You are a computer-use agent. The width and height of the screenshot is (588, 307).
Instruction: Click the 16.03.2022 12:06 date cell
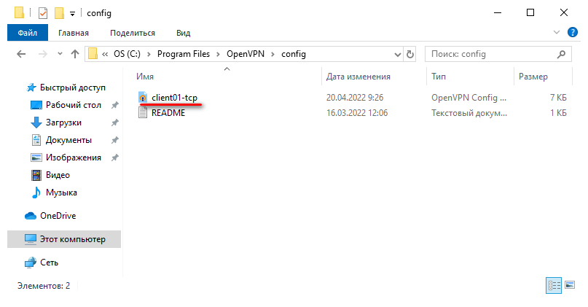coord(357,112)
